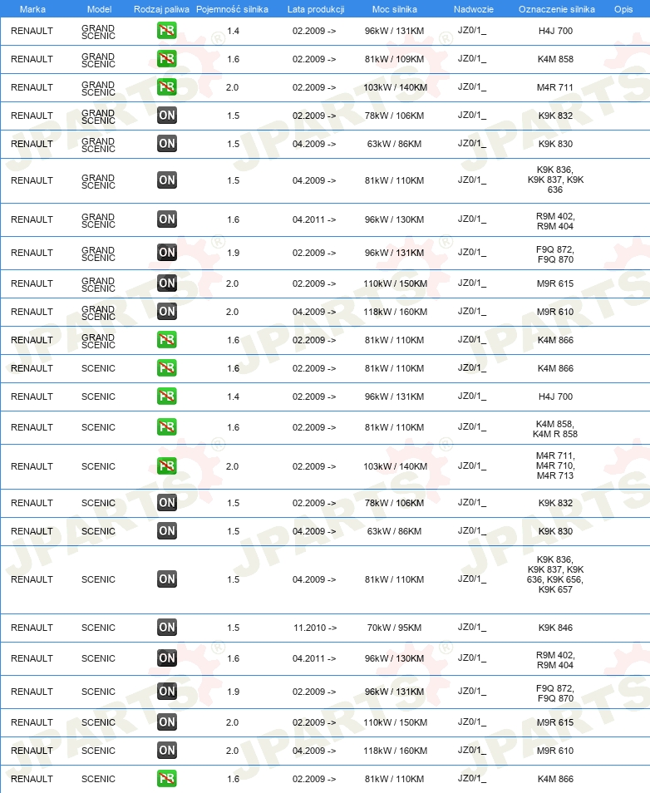The image size is (650, 793).
Task: Click the 'H4J 700' cell in Grand Scenic row
Action: (555, 31)
